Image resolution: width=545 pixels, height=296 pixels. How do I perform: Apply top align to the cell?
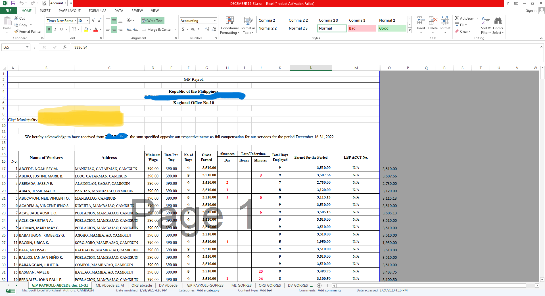(108, 20)
